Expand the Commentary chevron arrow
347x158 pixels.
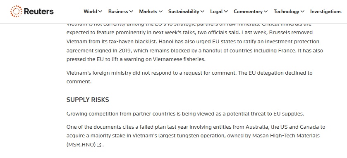tap(266, 12)
